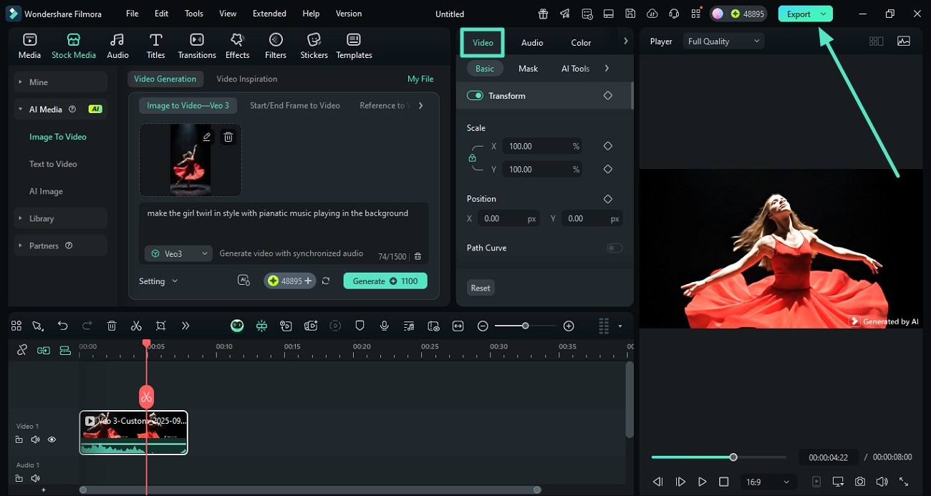
Task: Open the File menu
Action: click(132, 14)
